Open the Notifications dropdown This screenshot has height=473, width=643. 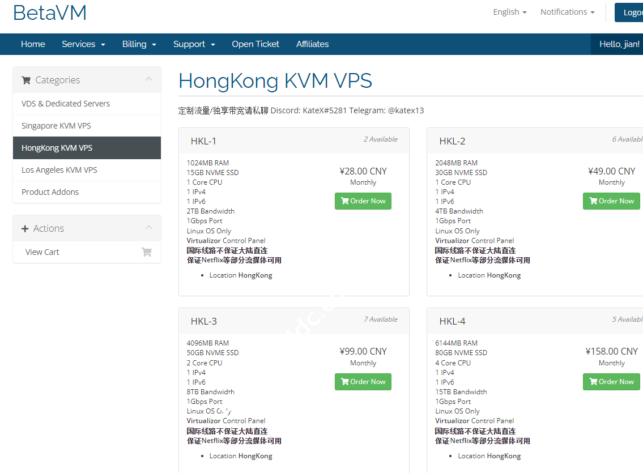click(x=567, y=11)
